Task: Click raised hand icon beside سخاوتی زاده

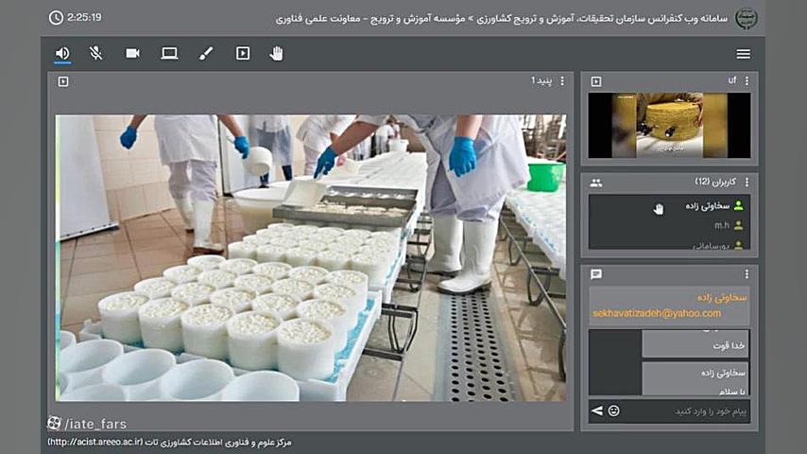Action: tap(659, 209)
